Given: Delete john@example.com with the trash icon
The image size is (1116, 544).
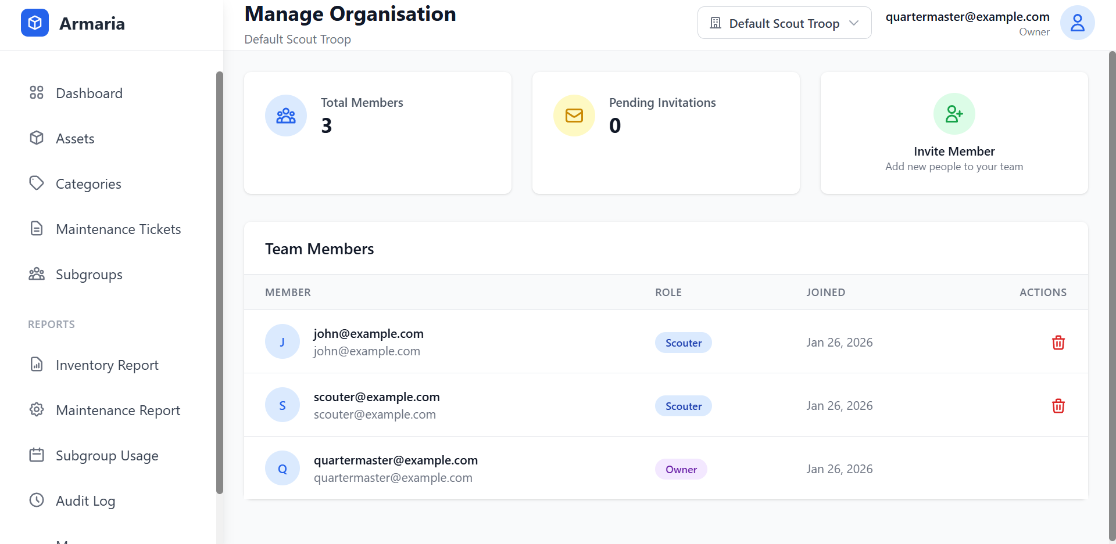Looking at the screenshot, I should tap(1058, 343).
